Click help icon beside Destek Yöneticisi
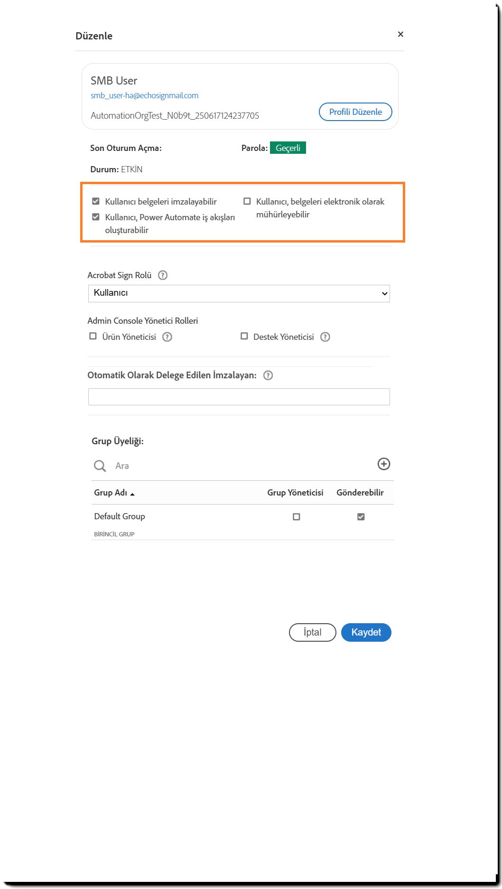 click(x=325, y=337)
